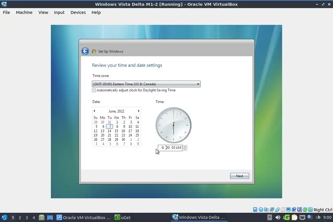The width and height of the screenshot is (333, 222).
Task: Select June 21 in the calendar
Action: 109,135
